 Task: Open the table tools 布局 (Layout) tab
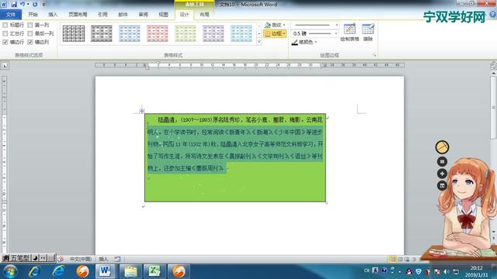click(x=204, y=15)
